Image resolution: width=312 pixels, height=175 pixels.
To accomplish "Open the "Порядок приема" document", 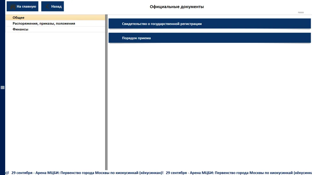I will point(210,38).
